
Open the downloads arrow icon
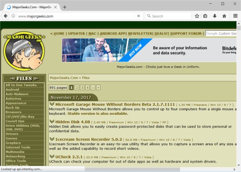pyautogui.click(x=215, y=16)
